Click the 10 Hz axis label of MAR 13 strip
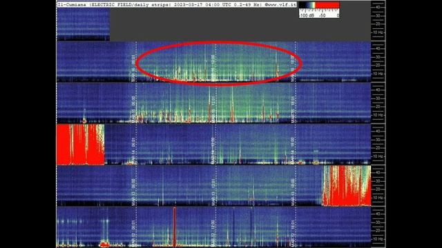The image size is (442, 248). click(x=378, y=198)
